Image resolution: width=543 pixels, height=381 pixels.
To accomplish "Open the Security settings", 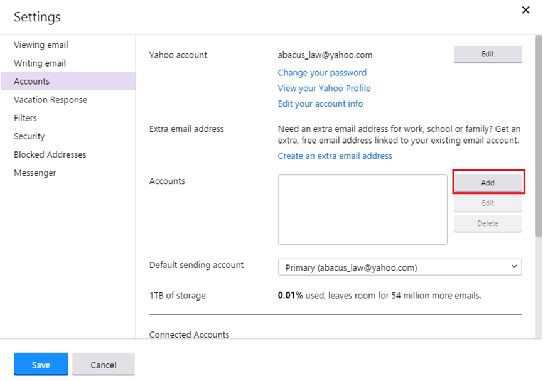I will [x=29, y=136].
